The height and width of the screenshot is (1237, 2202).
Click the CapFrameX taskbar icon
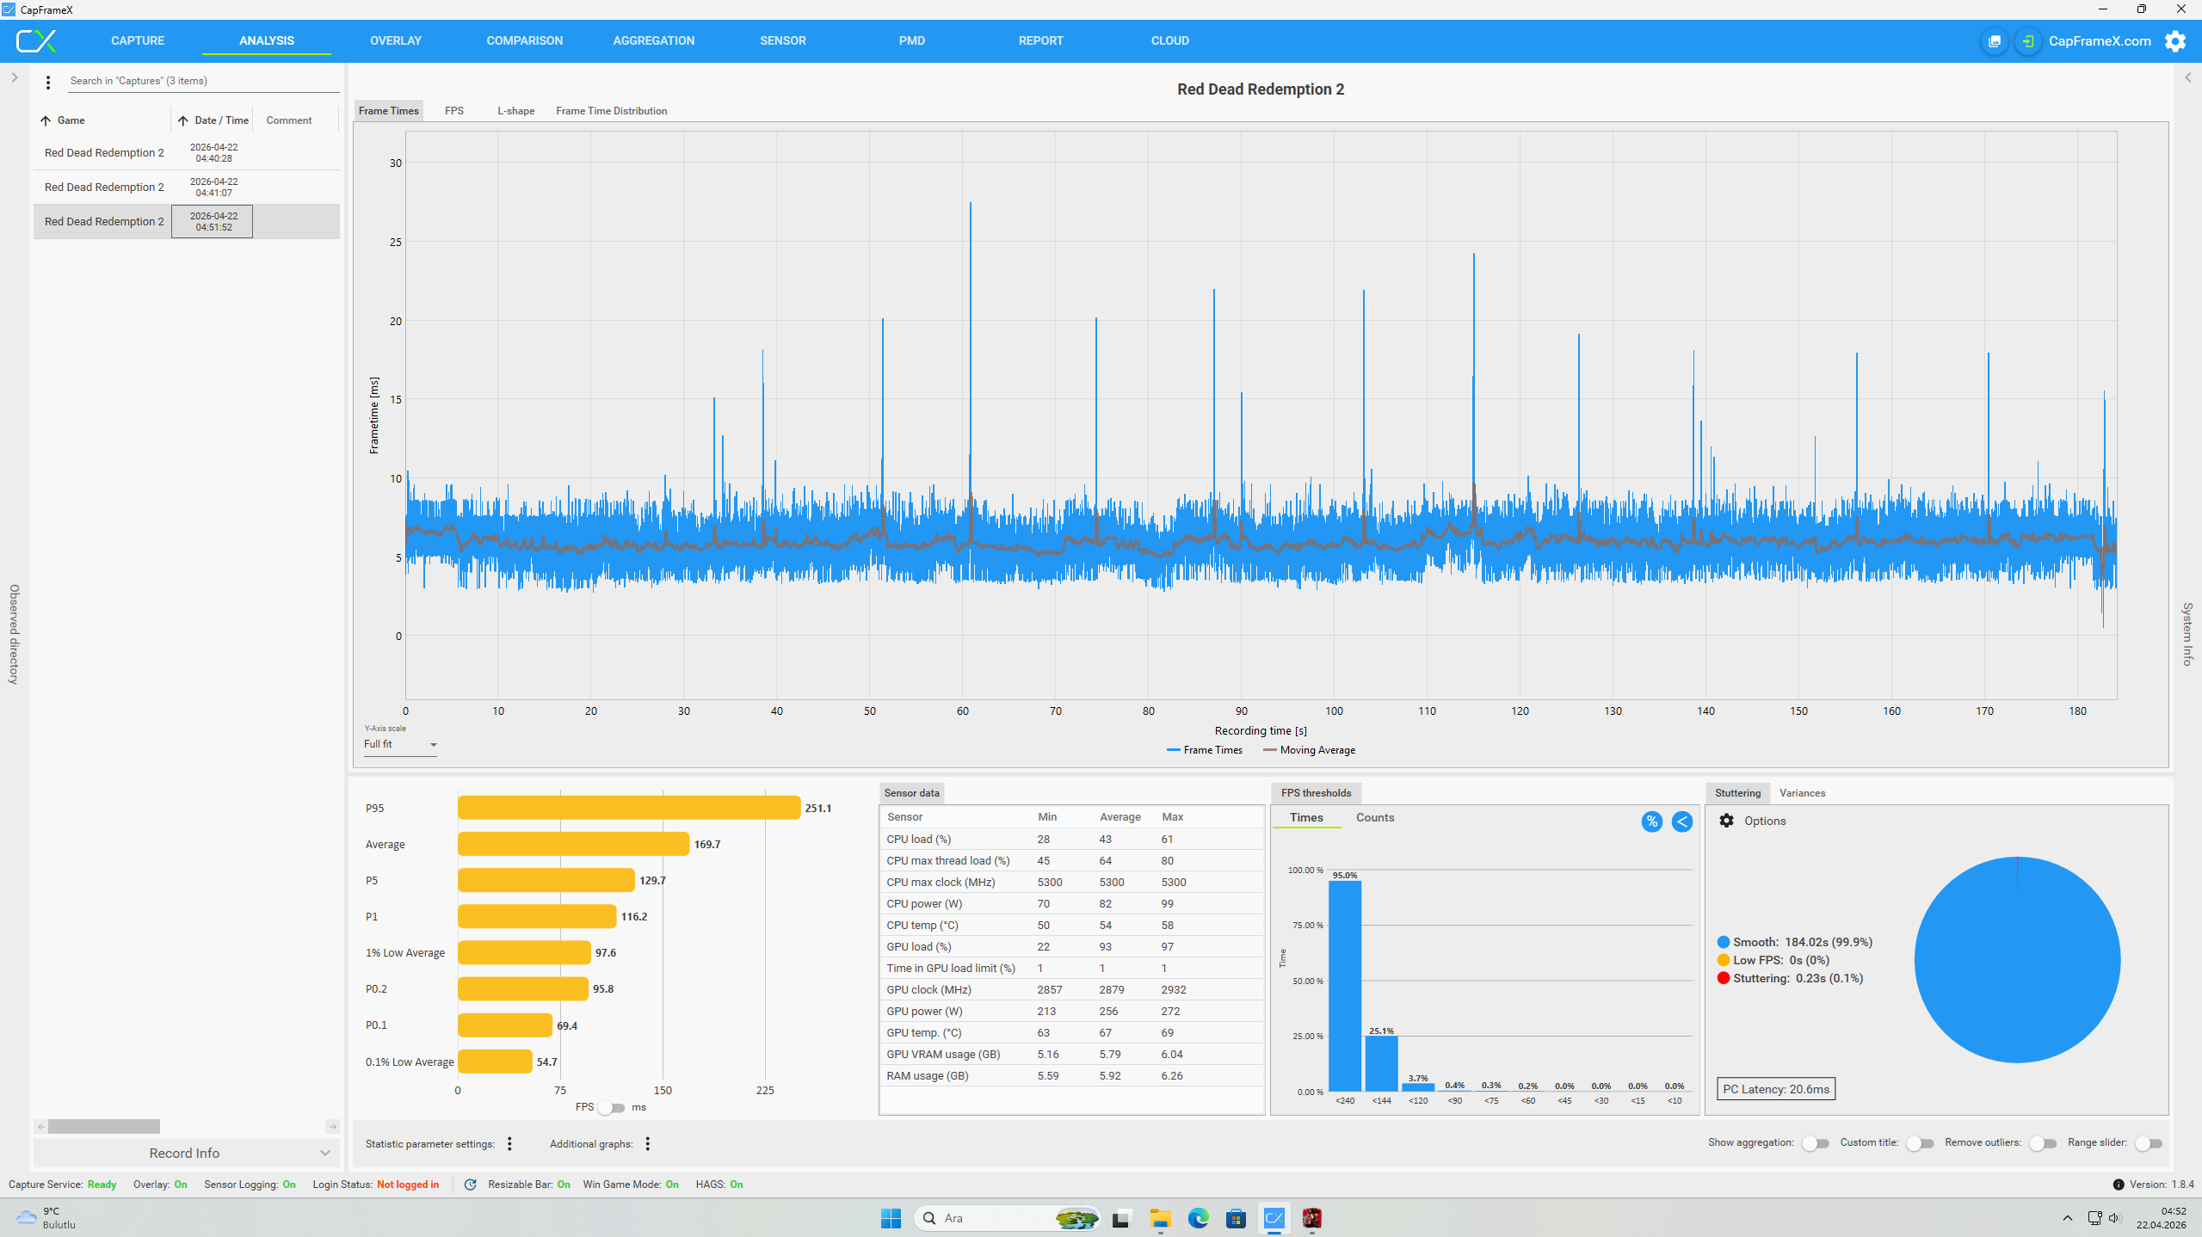click(1274, 1218)
